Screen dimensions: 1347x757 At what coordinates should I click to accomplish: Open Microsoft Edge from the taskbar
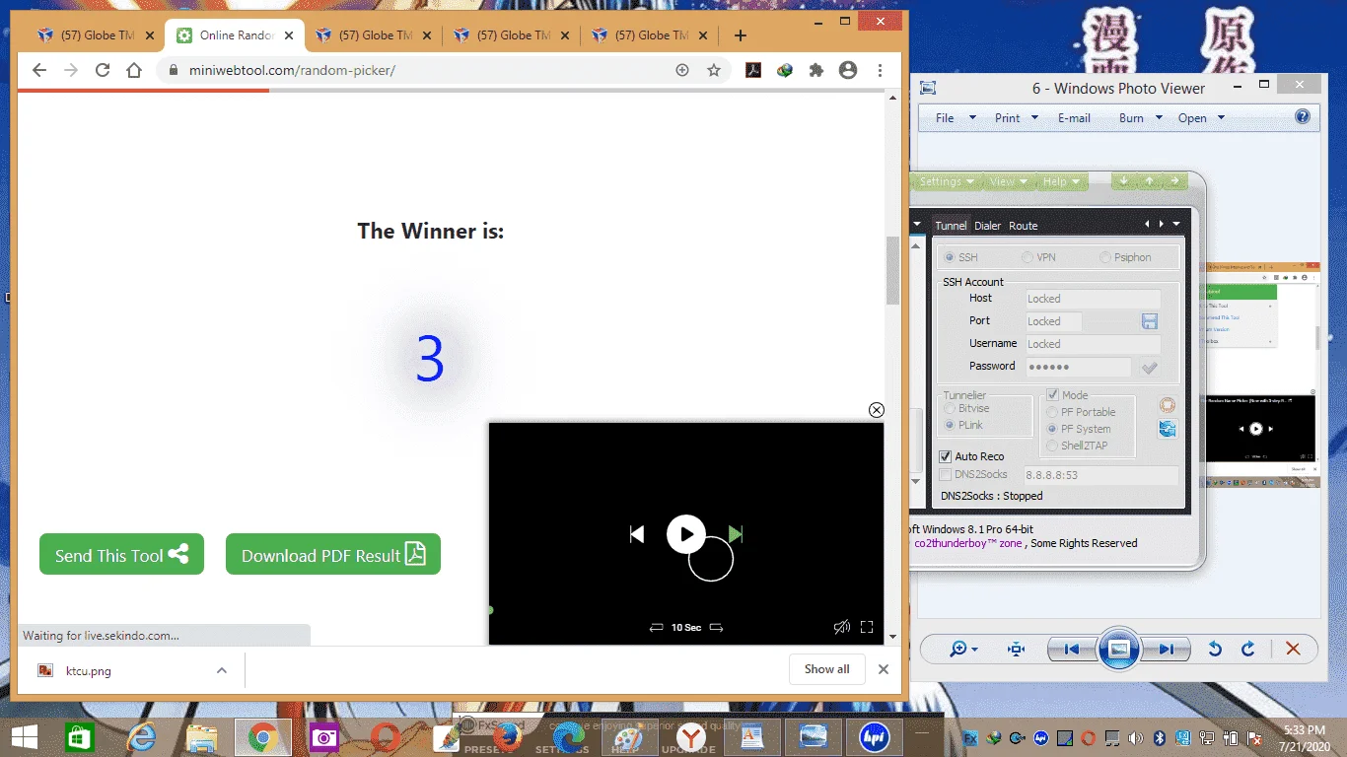(569, 737)
